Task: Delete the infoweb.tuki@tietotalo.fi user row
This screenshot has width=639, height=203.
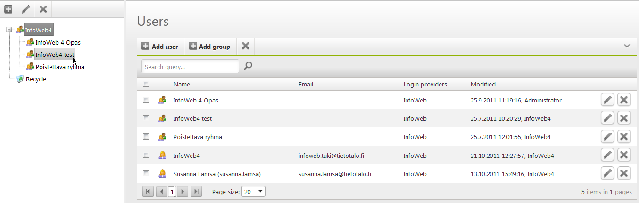Action: [624, 155]
